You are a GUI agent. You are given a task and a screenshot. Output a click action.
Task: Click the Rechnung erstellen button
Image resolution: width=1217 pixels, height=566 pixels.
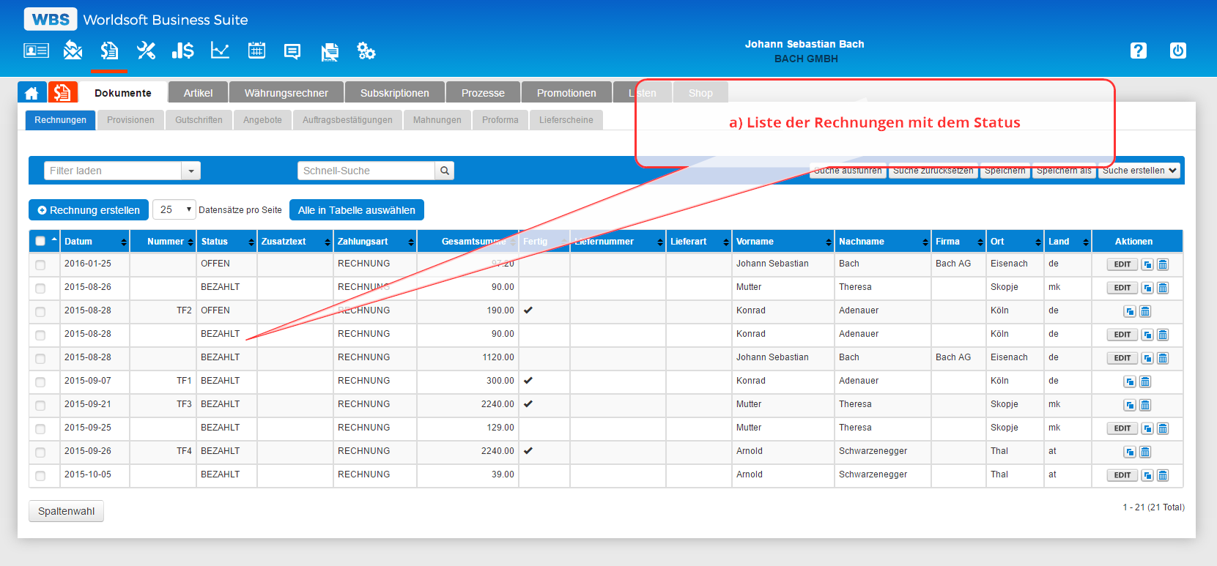pos(89,209)
